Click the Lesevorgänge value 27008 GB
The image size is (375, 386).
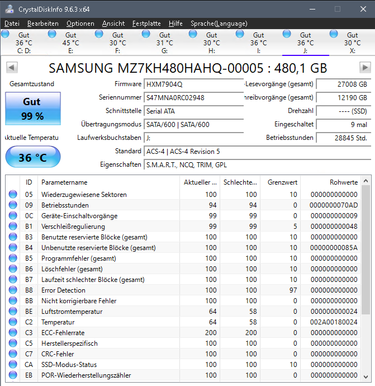coord(344,84)
